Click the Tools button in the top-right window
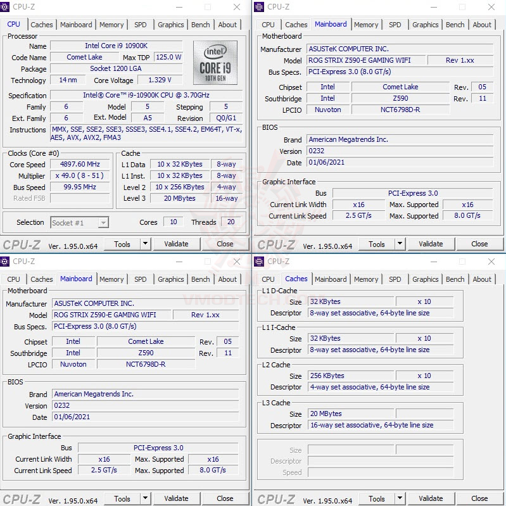This screenshot has width=506, height=506. click(x=377, y=244)
